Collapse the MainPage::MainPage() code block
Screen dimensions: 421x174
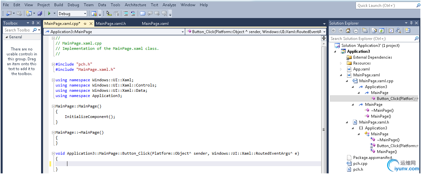point(54,106)
